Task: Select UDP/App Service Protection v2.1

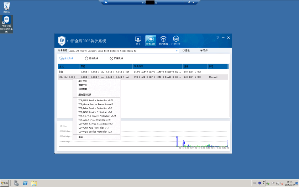Action: coord(97,132)
